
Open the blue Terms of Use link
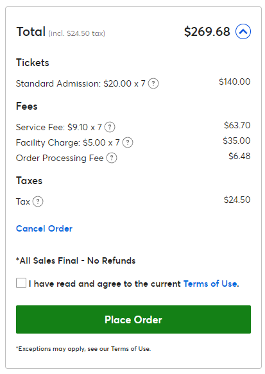pos(210,284)
